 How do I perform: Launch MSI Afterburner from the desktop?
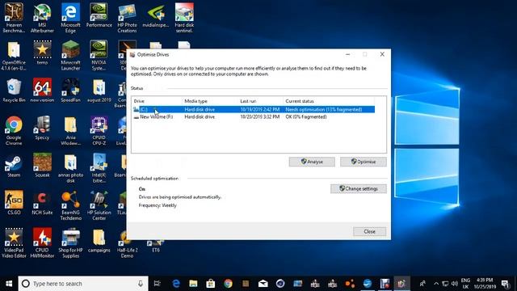click(x=42, y=18)
